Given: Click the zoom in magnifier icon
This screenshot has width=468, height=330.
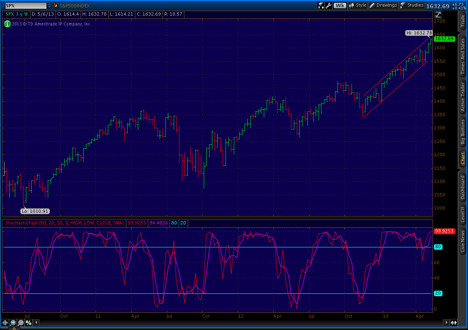Looking at the screenshot, I should pos(13,323).
